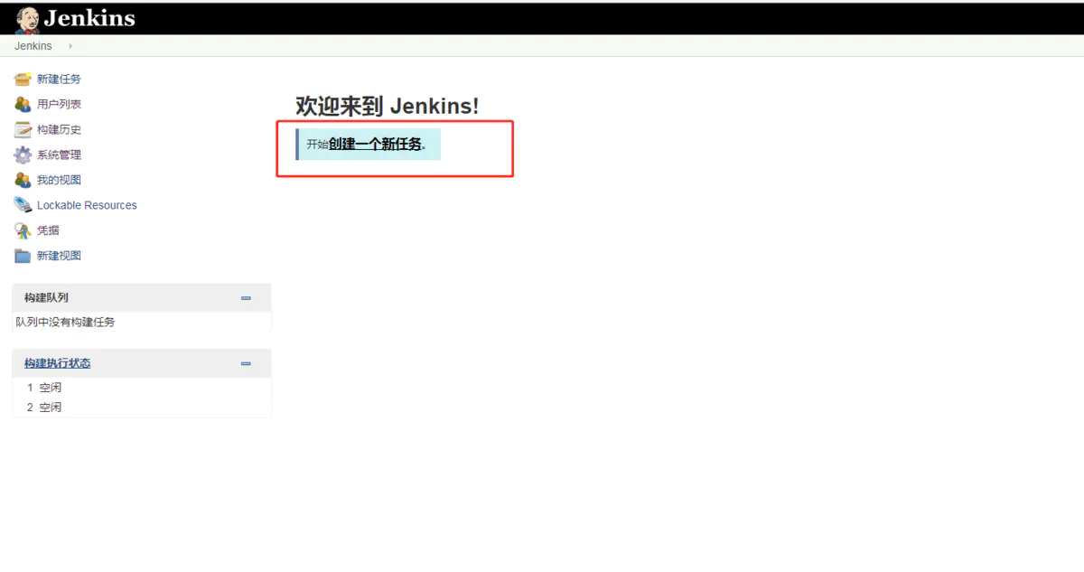
Task: Select executor 1 空闲 row
Action: coord(142,388)
